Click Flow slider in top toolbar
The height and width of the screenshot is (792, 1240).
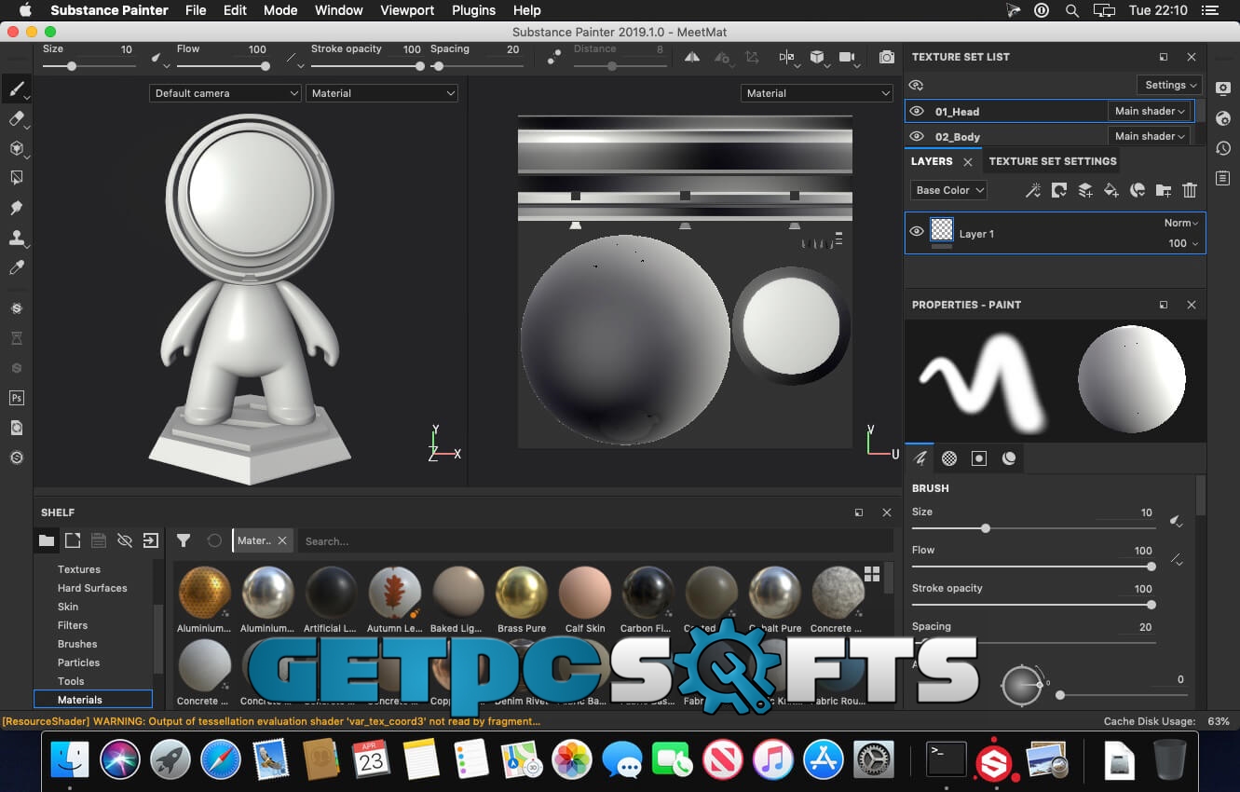click(222, 66)
